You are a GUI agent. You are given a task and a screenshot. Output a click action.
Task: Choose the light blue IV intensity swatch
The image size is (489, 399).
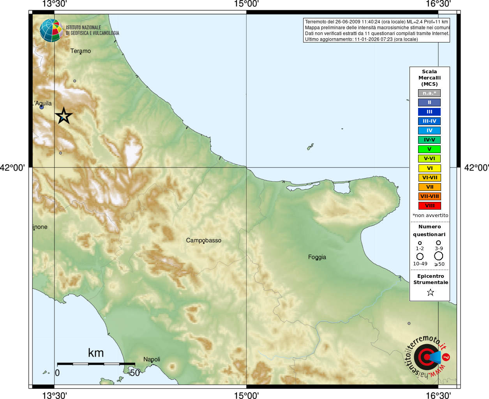[429, 131]
